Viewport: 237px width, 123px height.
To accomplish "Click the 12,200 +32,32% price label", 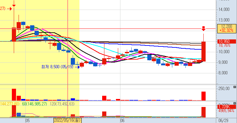I will pos(226,29).
